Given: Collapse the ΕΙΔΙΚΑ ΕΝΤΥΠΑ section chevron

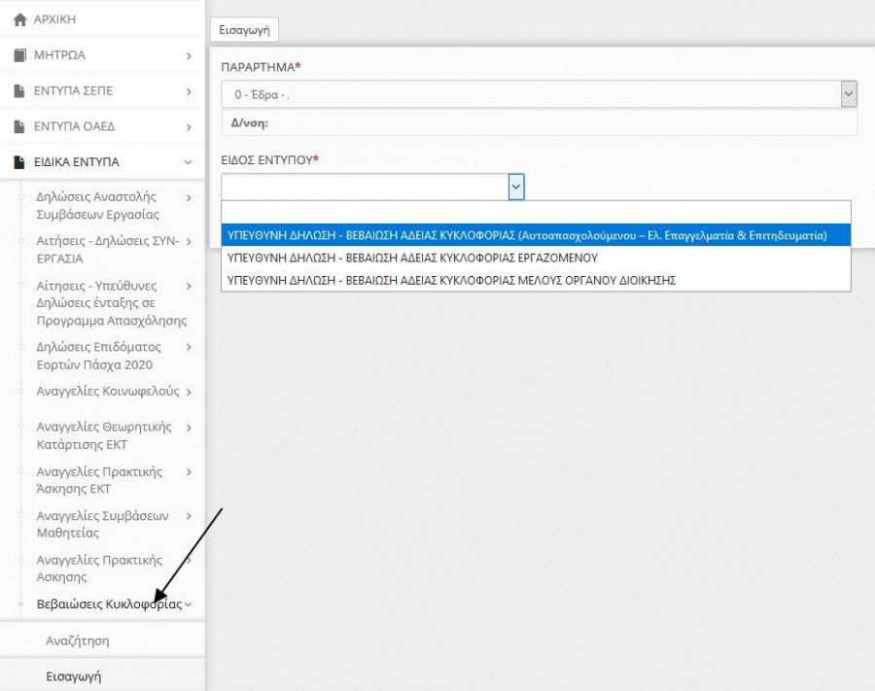Looking at the screenshot, I should pyautogui.click(x=189, y=162).
